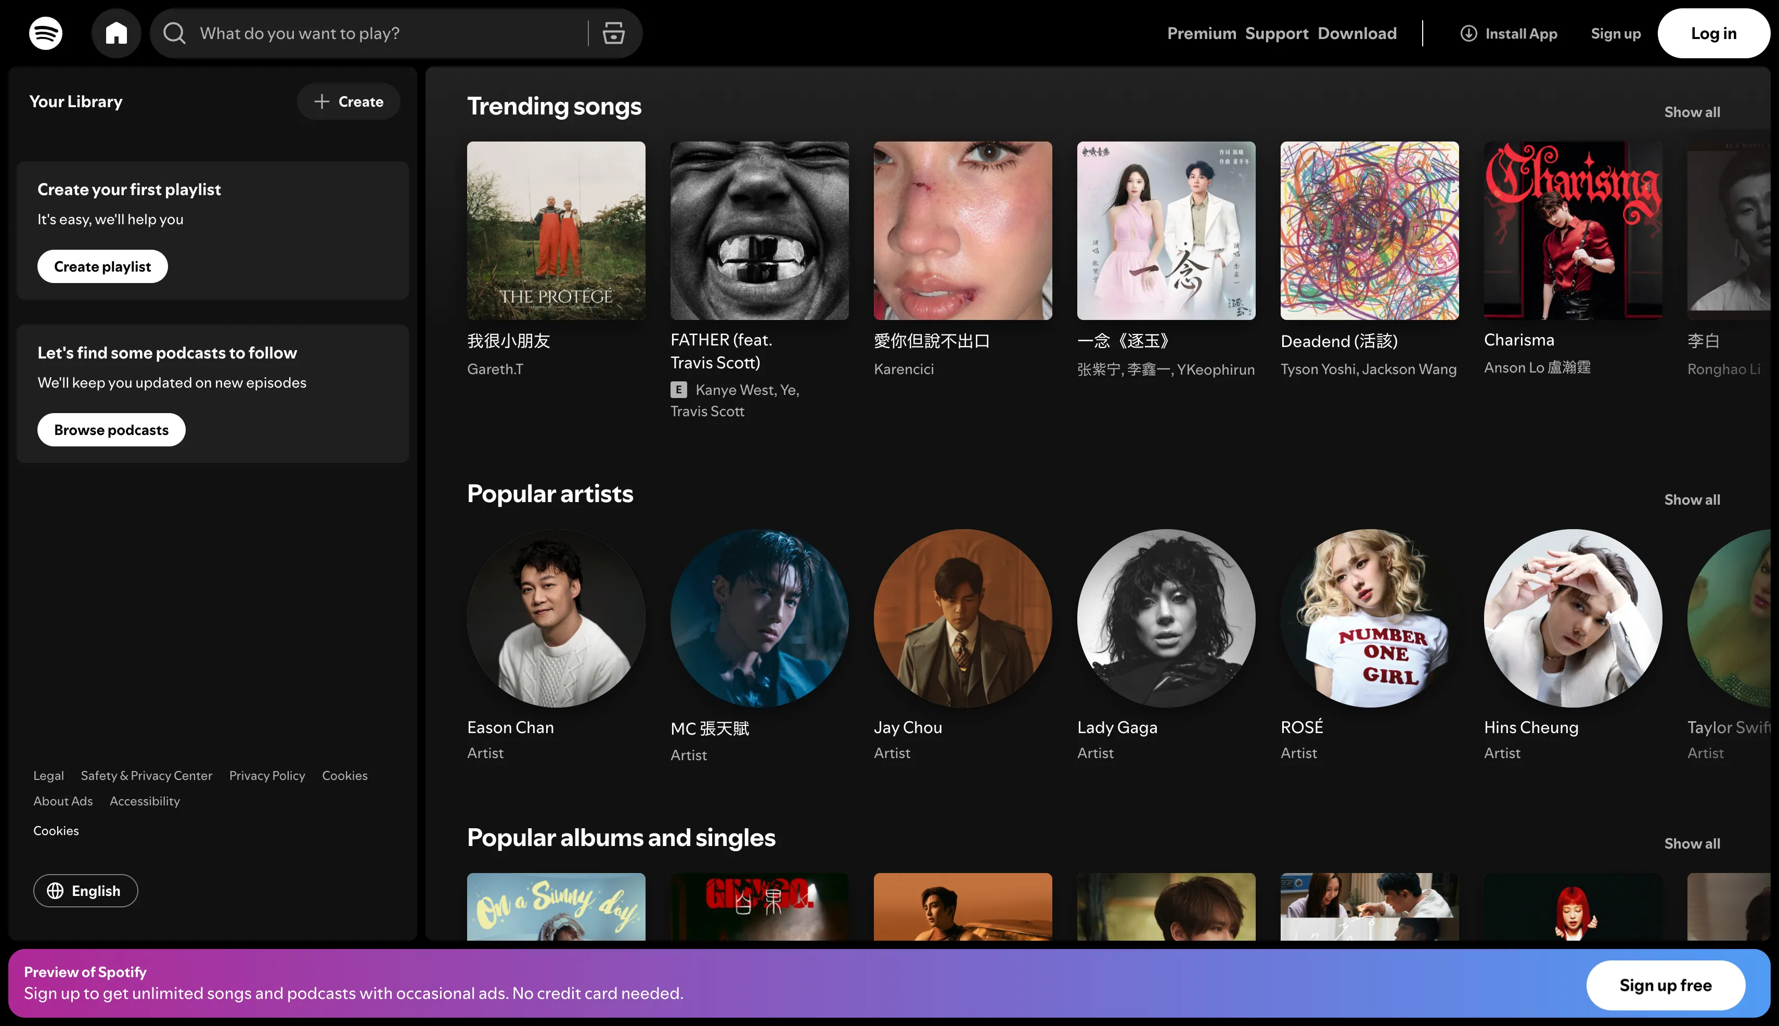
Task: Open the Support menu item
Action: coord(1277,33)
